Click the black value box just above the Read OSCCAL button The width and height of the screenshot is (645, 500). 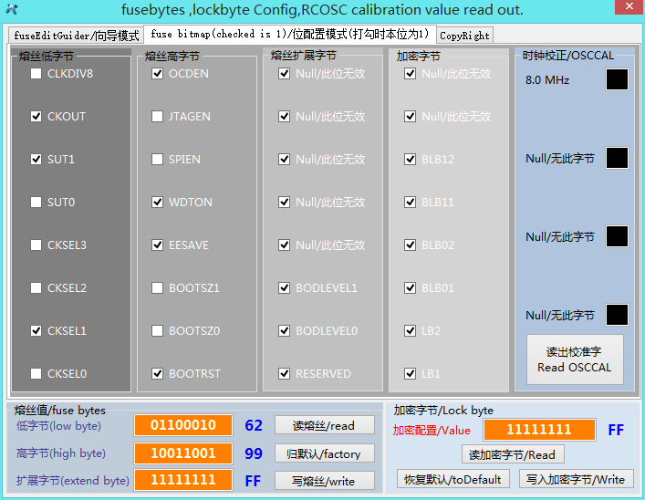(617, 315)
